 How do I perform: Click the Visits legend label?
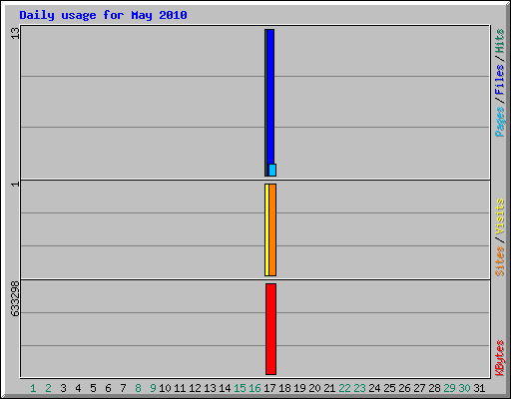tap(500, 216)
